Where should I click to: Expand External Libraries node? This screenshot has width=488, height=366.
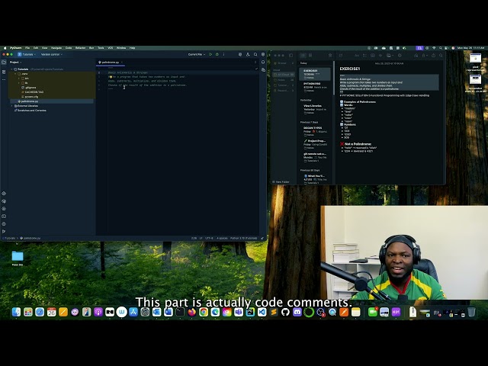(x=12, y=106)
